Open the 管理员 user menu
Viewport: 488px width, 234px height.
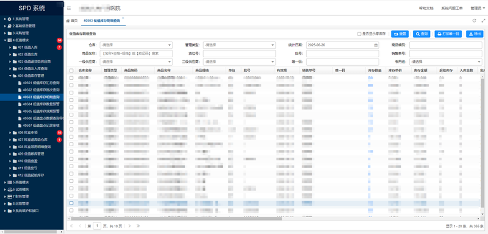tap(478, 9)
